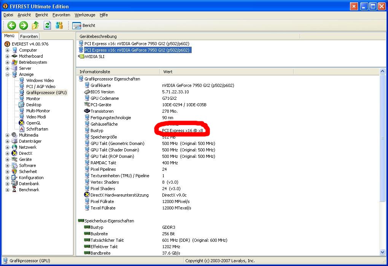Screen dimensions: 388x266
Task: Open the Favoriten menu in menu bar
Action: [61, 15]
